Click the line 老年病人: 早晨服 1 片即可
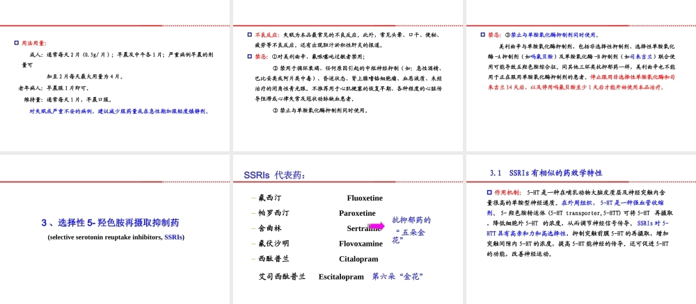Viewport: 696px width, 304px height. [55, 88]
